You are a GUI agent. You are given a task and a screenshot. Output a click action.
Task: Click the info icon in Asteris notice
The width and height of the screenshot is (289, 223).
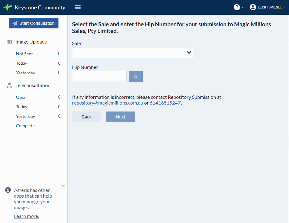click(x=8, y=190)
